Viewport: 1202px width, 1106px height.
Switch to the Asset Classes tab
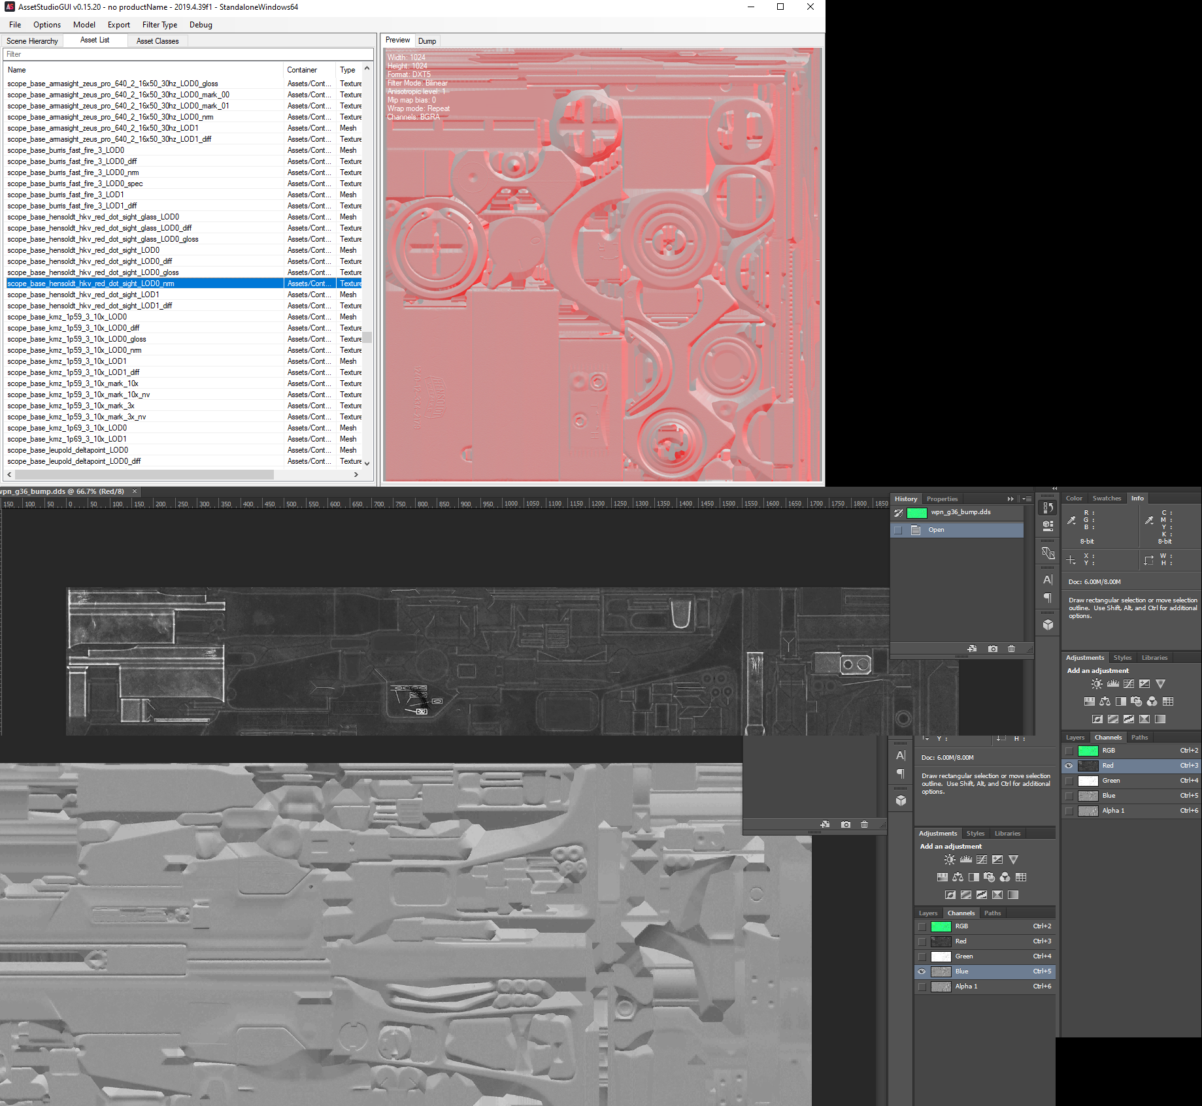158,41
